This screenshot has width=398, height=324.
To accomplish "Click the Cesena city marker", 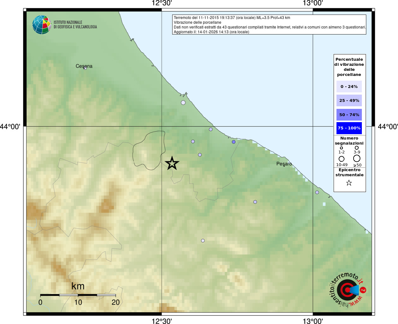I will coord(85,68).
